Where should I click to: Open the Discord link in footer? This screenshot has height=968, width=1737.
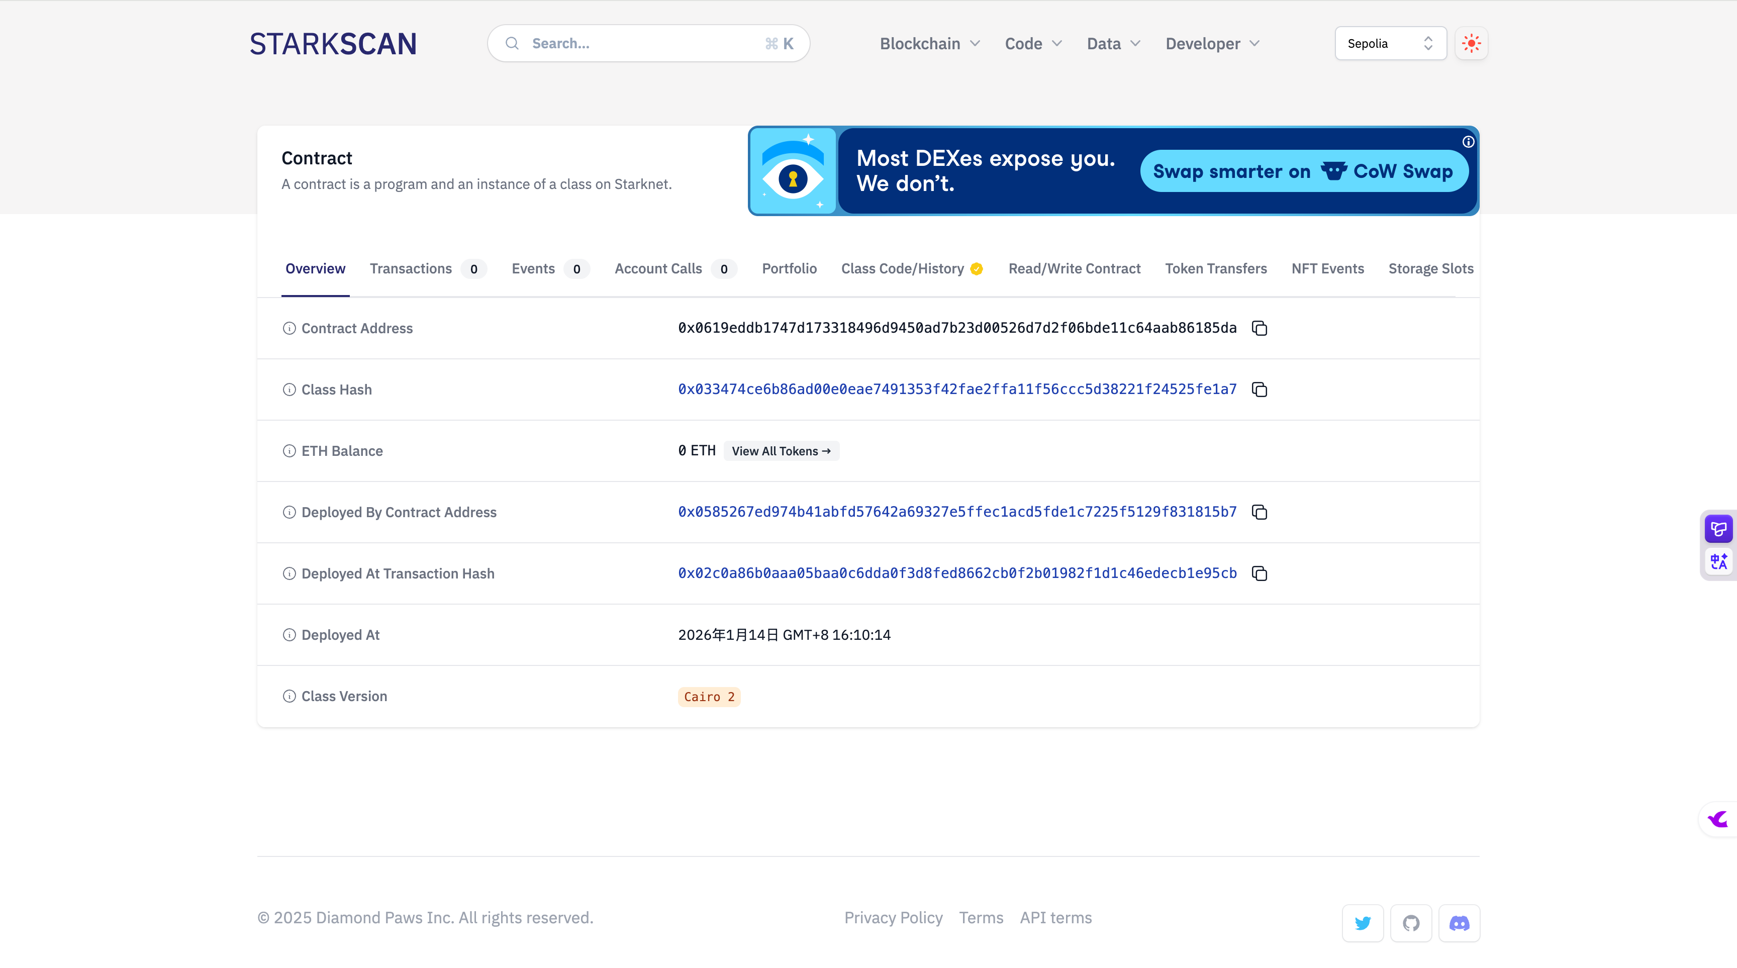1459,923
